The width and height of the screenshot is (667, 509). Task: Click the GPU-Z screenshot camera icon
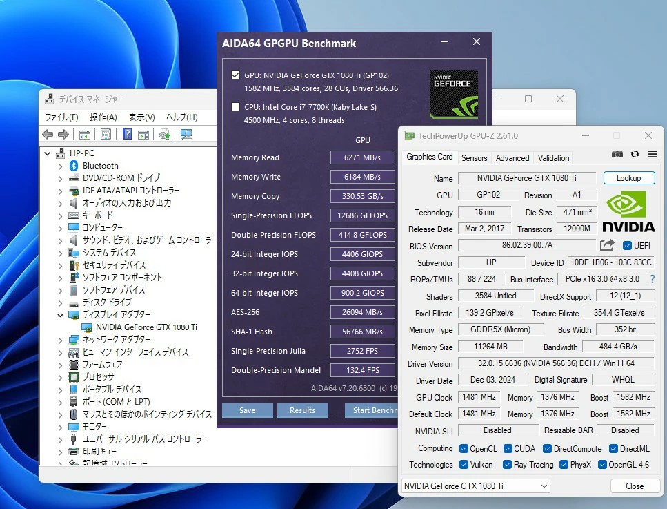(x=617, y=154)
